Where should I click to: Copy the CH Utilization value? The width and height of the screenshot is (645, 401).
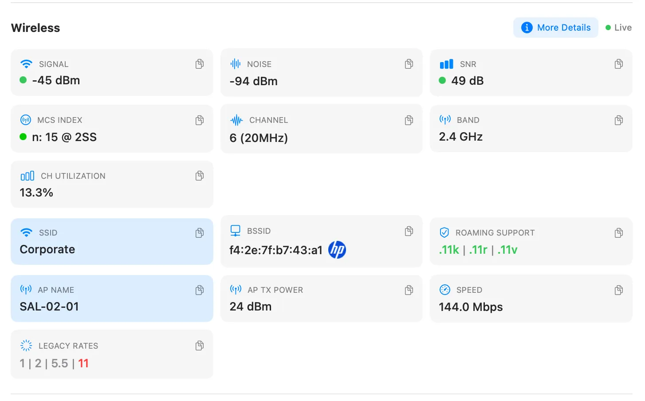200,176
